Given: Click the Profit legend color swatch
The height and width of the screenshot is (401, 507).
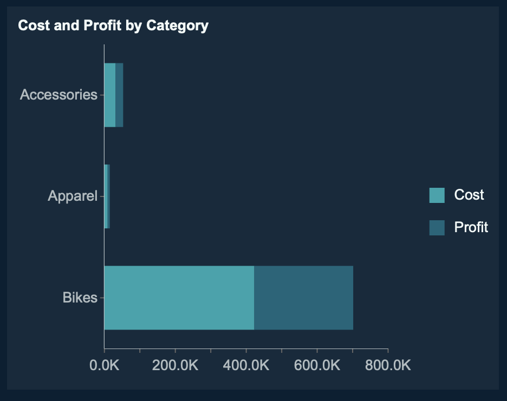Looking at the screenshot, I should point(437,228).
